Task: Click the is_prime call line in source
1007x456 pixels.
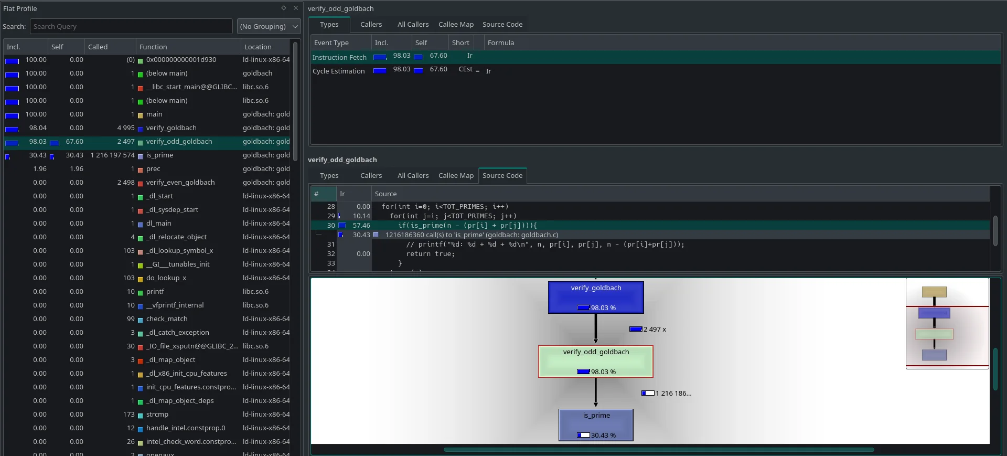Action: click(x=471, y=235)
